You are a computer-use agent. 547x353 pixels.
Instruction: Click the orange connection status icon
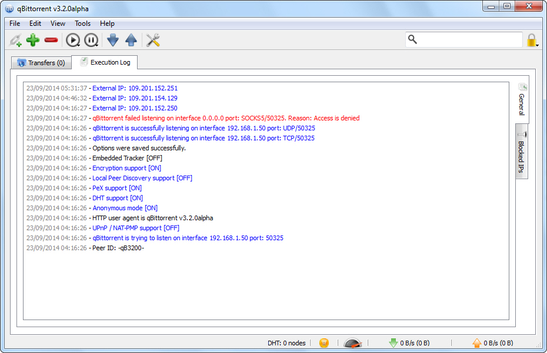(x=324, y=343)
